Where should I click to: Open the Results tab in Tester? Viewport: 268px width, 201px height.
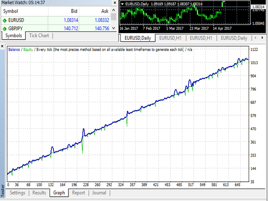tap(39, 193)
